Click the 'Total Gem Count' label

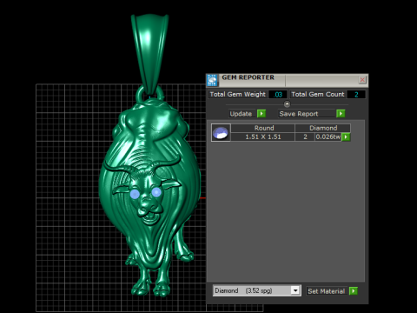click(318, 95)
